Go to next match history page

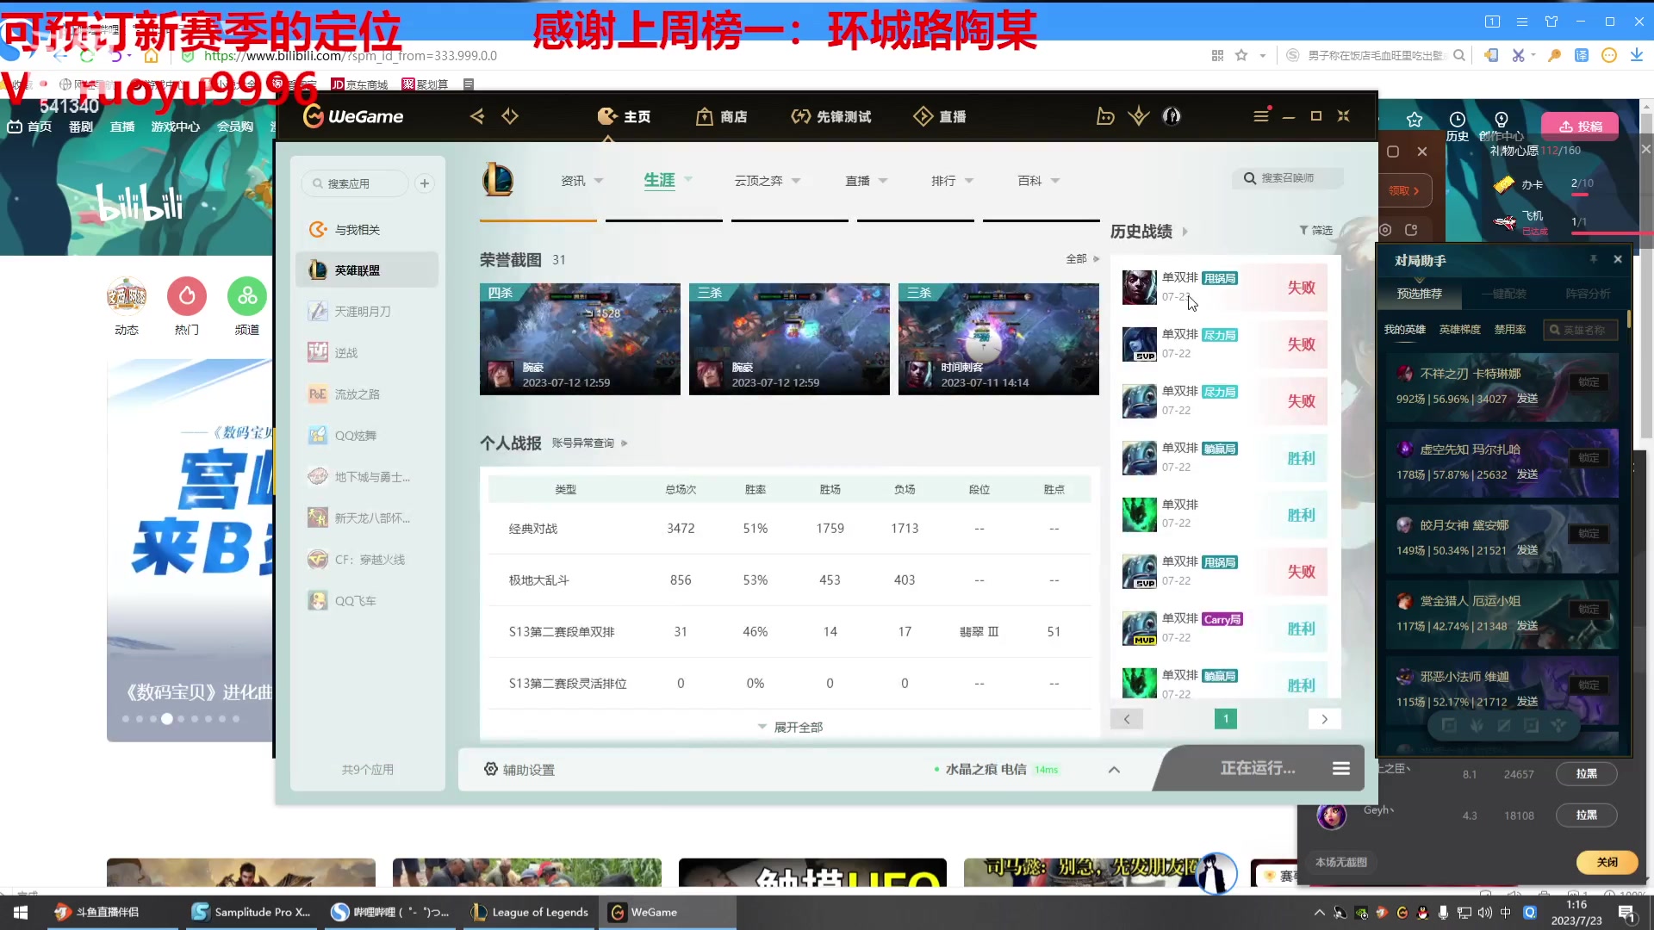[1324, 719]
